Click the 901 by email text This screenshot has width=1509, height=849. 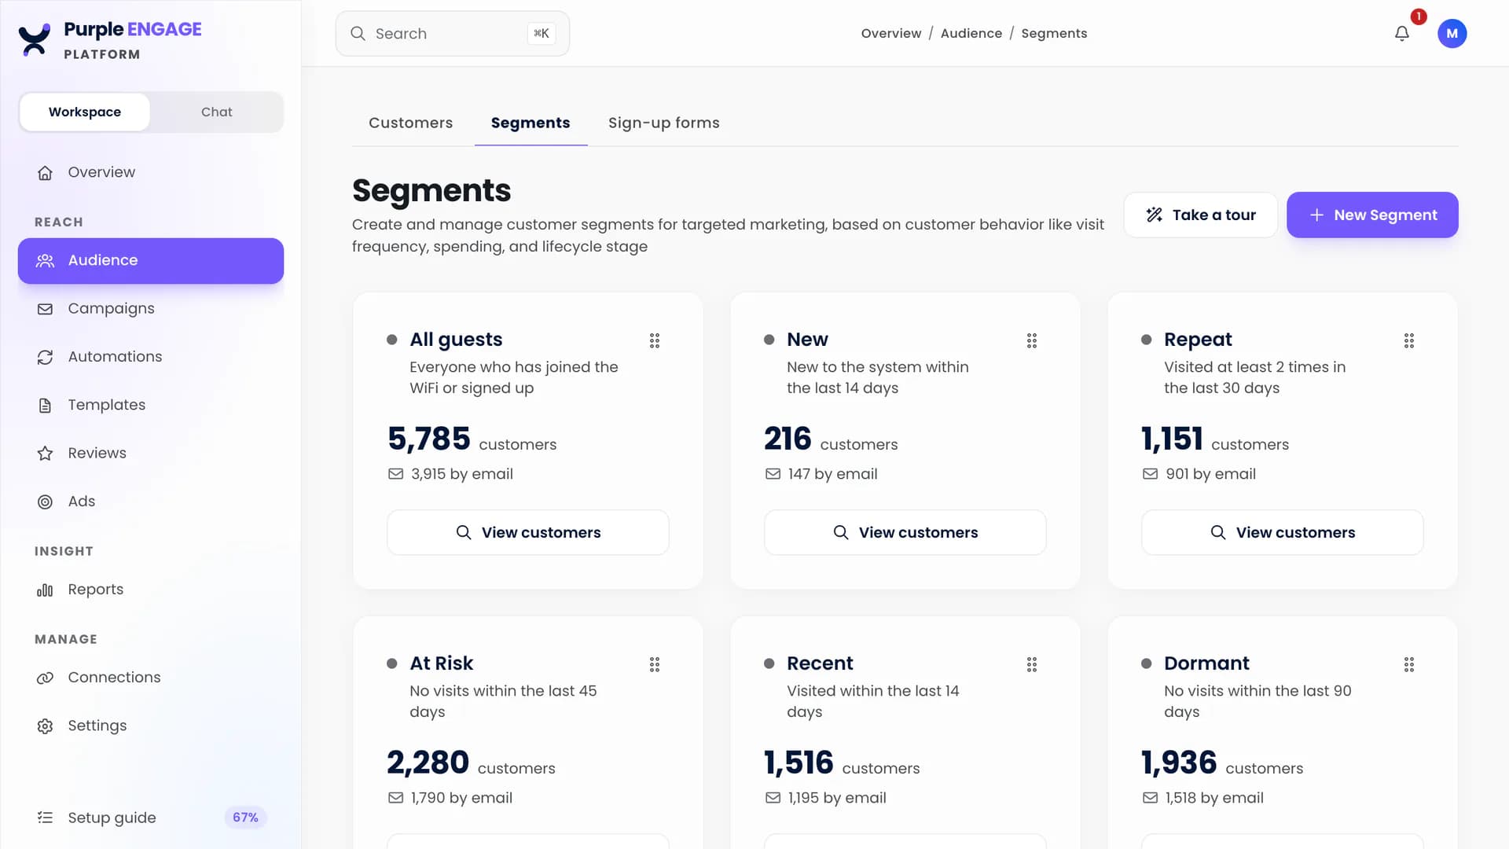pyautogui.click(x=1210, y=474)
